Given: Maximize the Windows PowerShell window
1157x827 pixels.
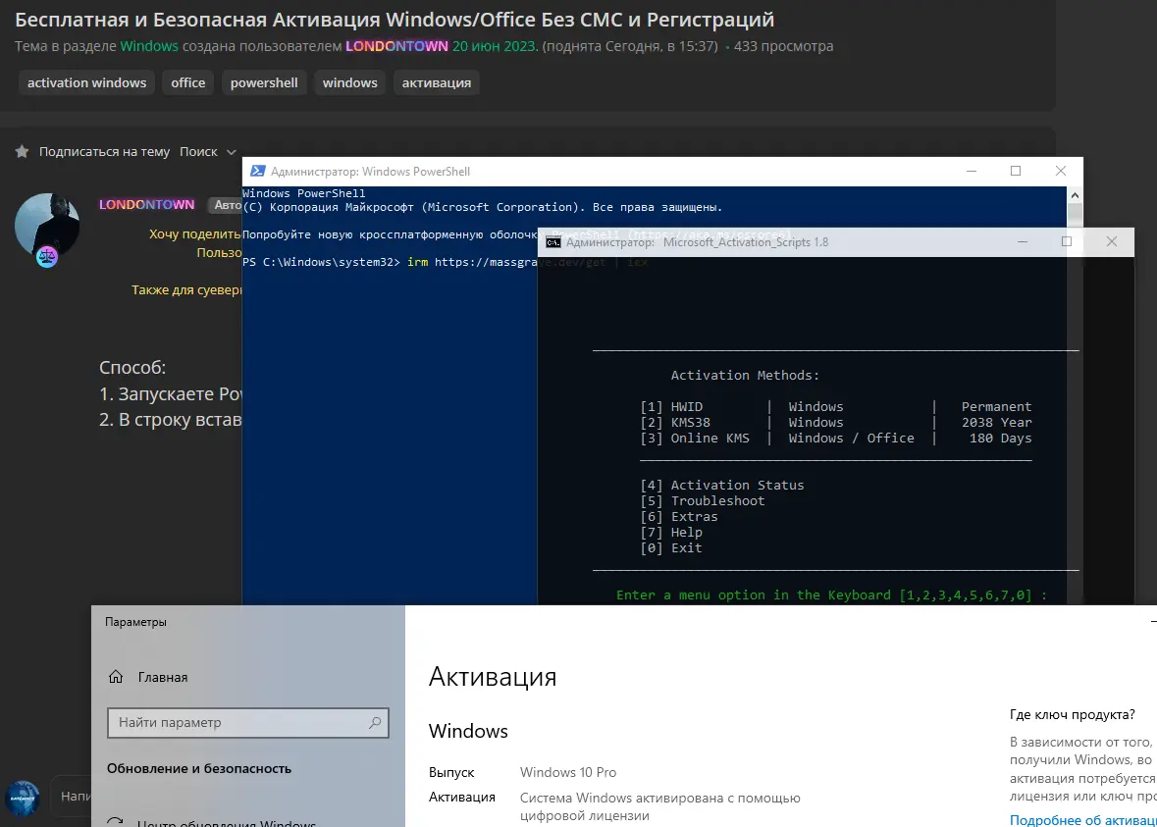Looking at the screenshot, I should point(1016,172).
